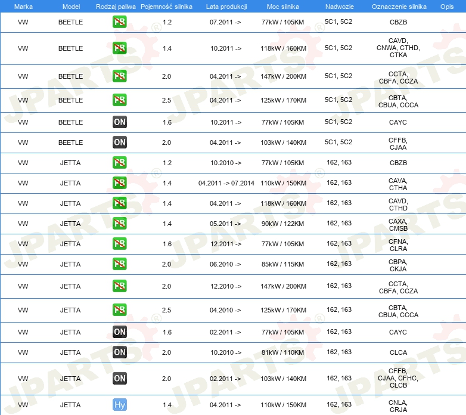This screenshot has width=466, height=415.
Task: Select the Rodzaj paliwa column header
Action: [x=116, y=6]
